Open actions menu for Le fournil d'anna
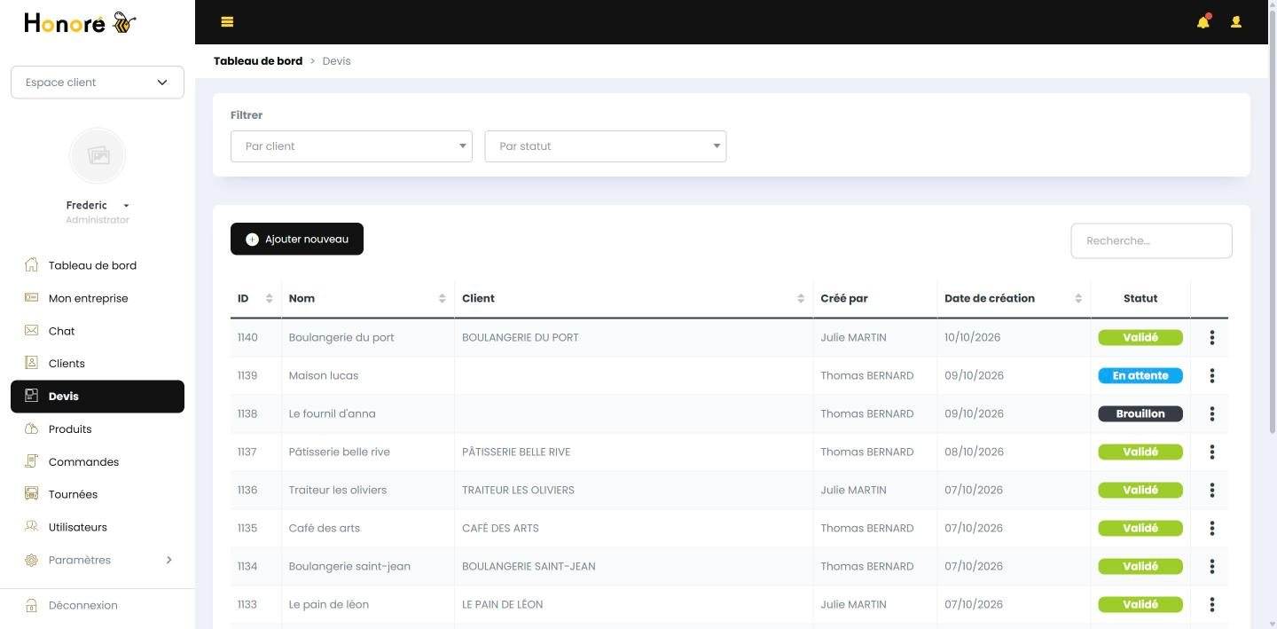Screen dimensions: 1277x629 [x=1212, y=413]
